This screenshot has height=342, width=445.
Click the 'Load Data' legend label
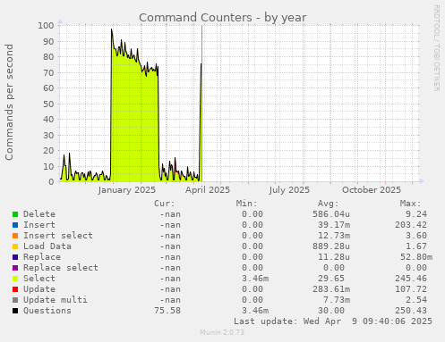tap(47, 246)
